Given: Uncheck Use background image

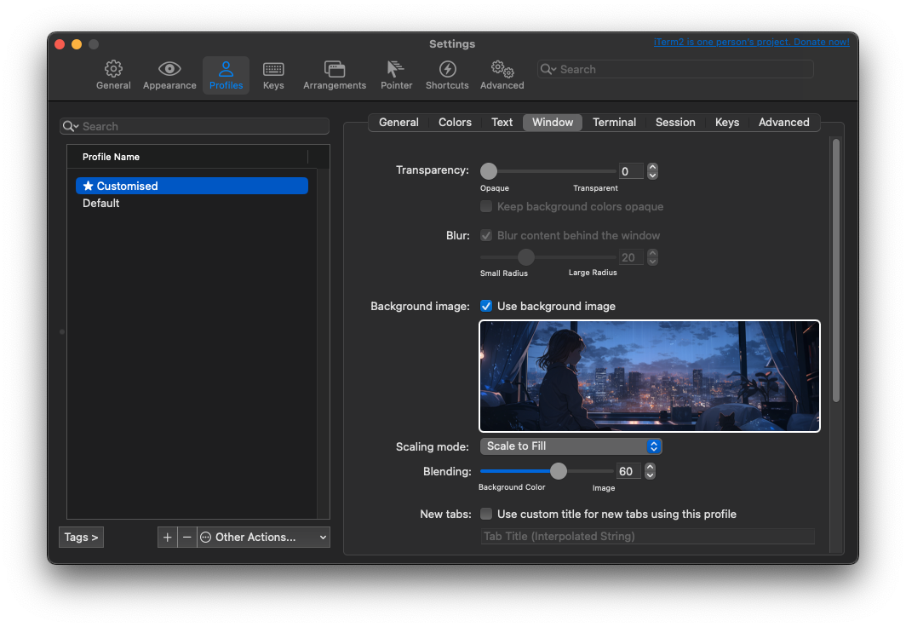Looking at the screenshot, I should 486,306.
